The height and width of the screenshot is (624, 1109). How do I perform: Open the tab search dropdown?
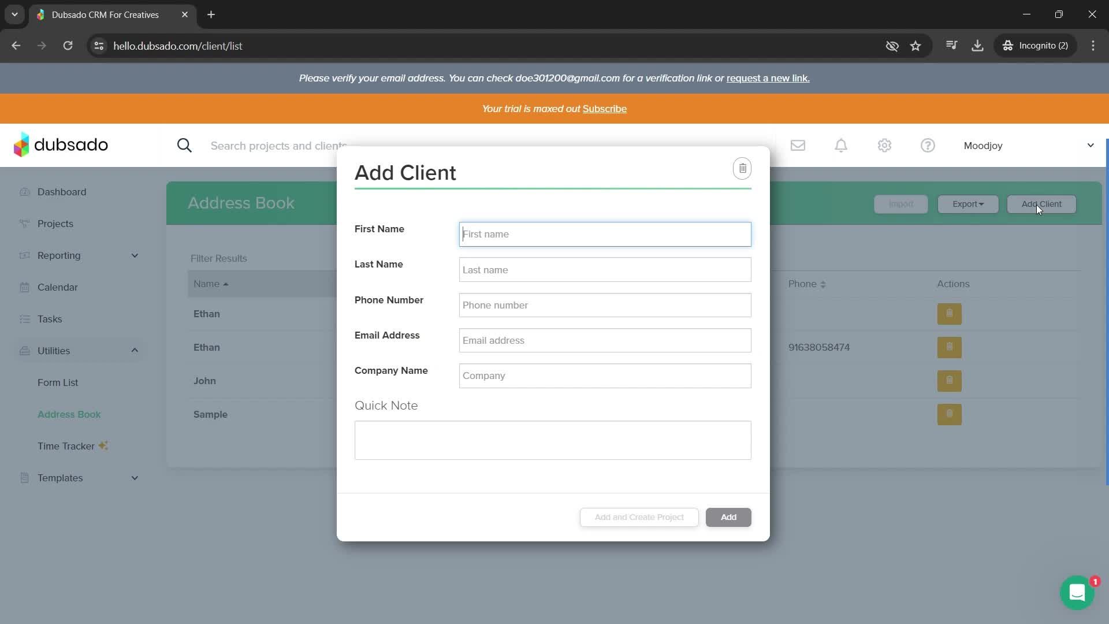[x=14, y=14]
